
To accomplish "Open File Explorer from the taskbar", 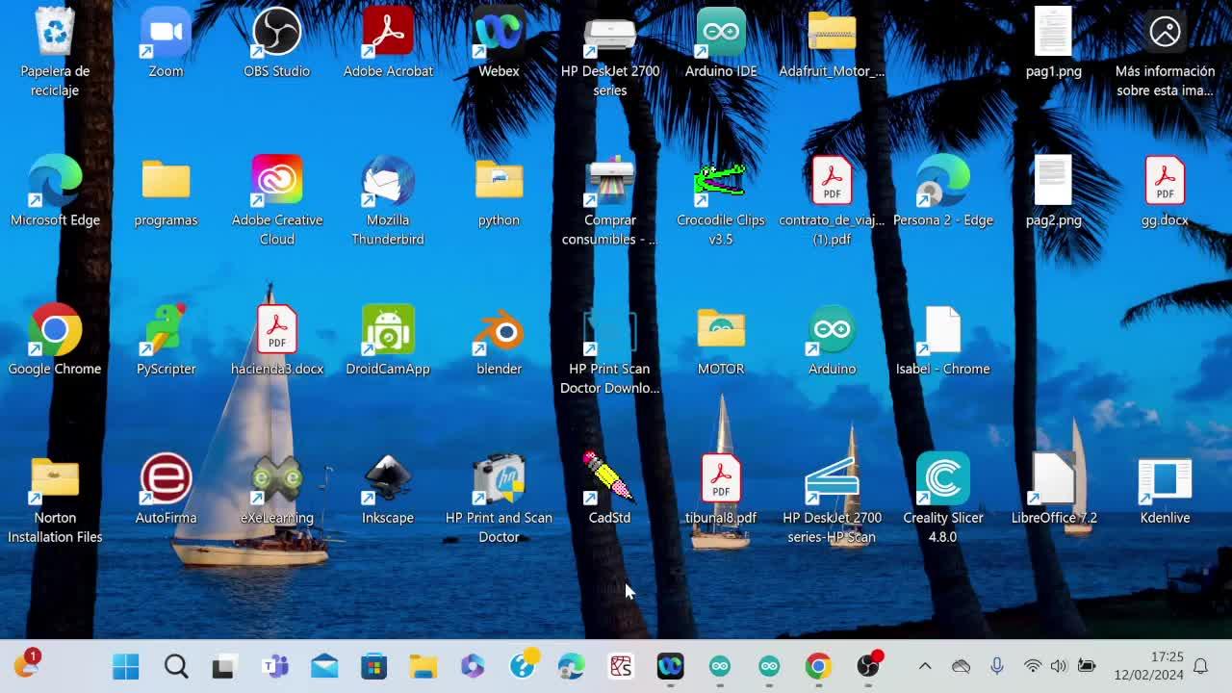I will click(x=423, y=666).
